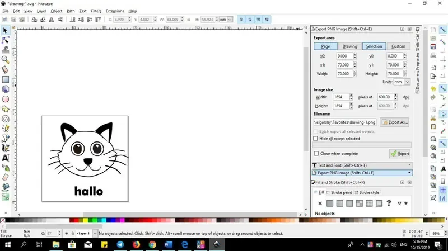Choose the Ellipse circle tool
Screen dimensions: 448x251
6,99
